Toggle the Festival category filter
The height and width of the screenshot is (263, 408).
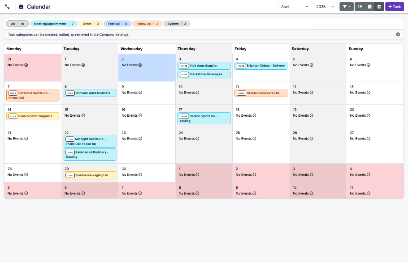click(117, 24)
